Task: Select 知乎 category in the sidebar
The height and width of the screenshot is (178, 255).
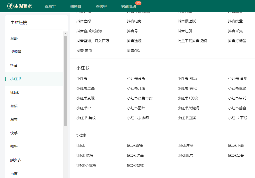Action: click(14, 147)
